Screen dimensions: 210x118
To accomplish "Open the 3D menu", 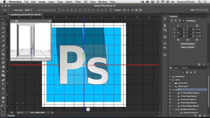I will (x=85, y=2).
